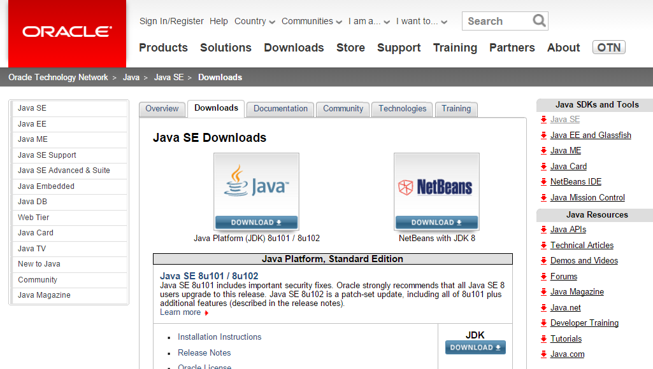Switch to the Overview tab
Image resolution: width=653 pixels, height=369 pixels.
pyautogui.click(x=162, y=109)
